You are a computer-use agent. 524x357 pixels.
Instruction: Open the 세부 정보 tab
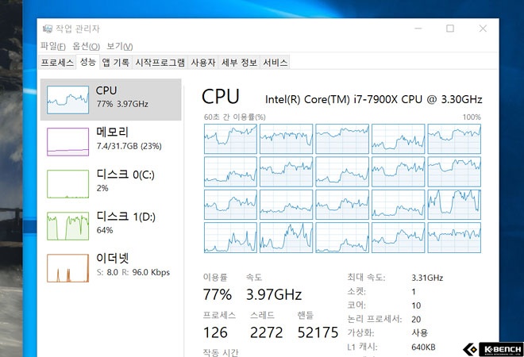click(x=239, y=63)
